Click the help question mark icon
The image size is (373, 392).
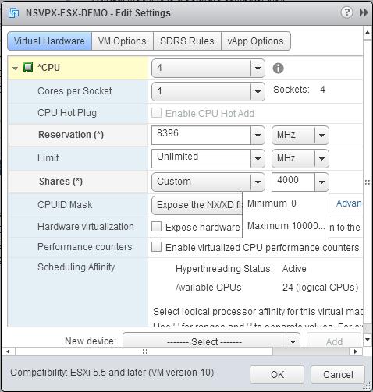tap(346, 12)
